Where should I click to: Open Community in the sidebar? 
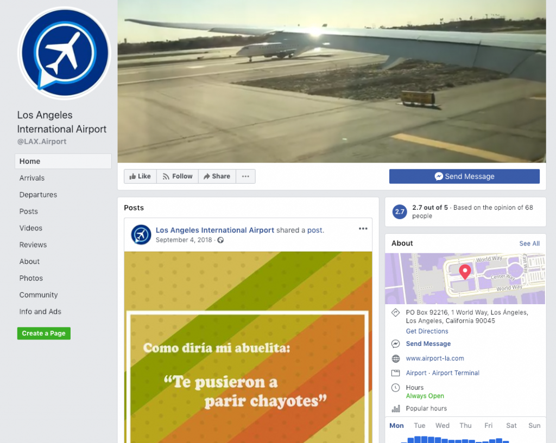(39, 295)
